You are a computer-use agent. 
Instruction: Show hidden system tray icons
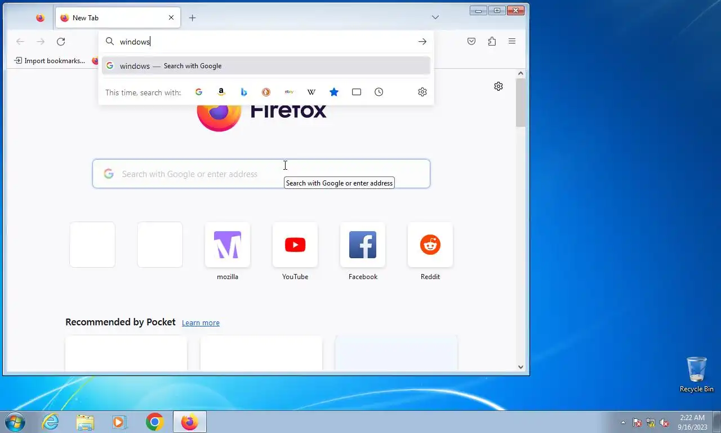pyautogui.click(x=623, y=422)
